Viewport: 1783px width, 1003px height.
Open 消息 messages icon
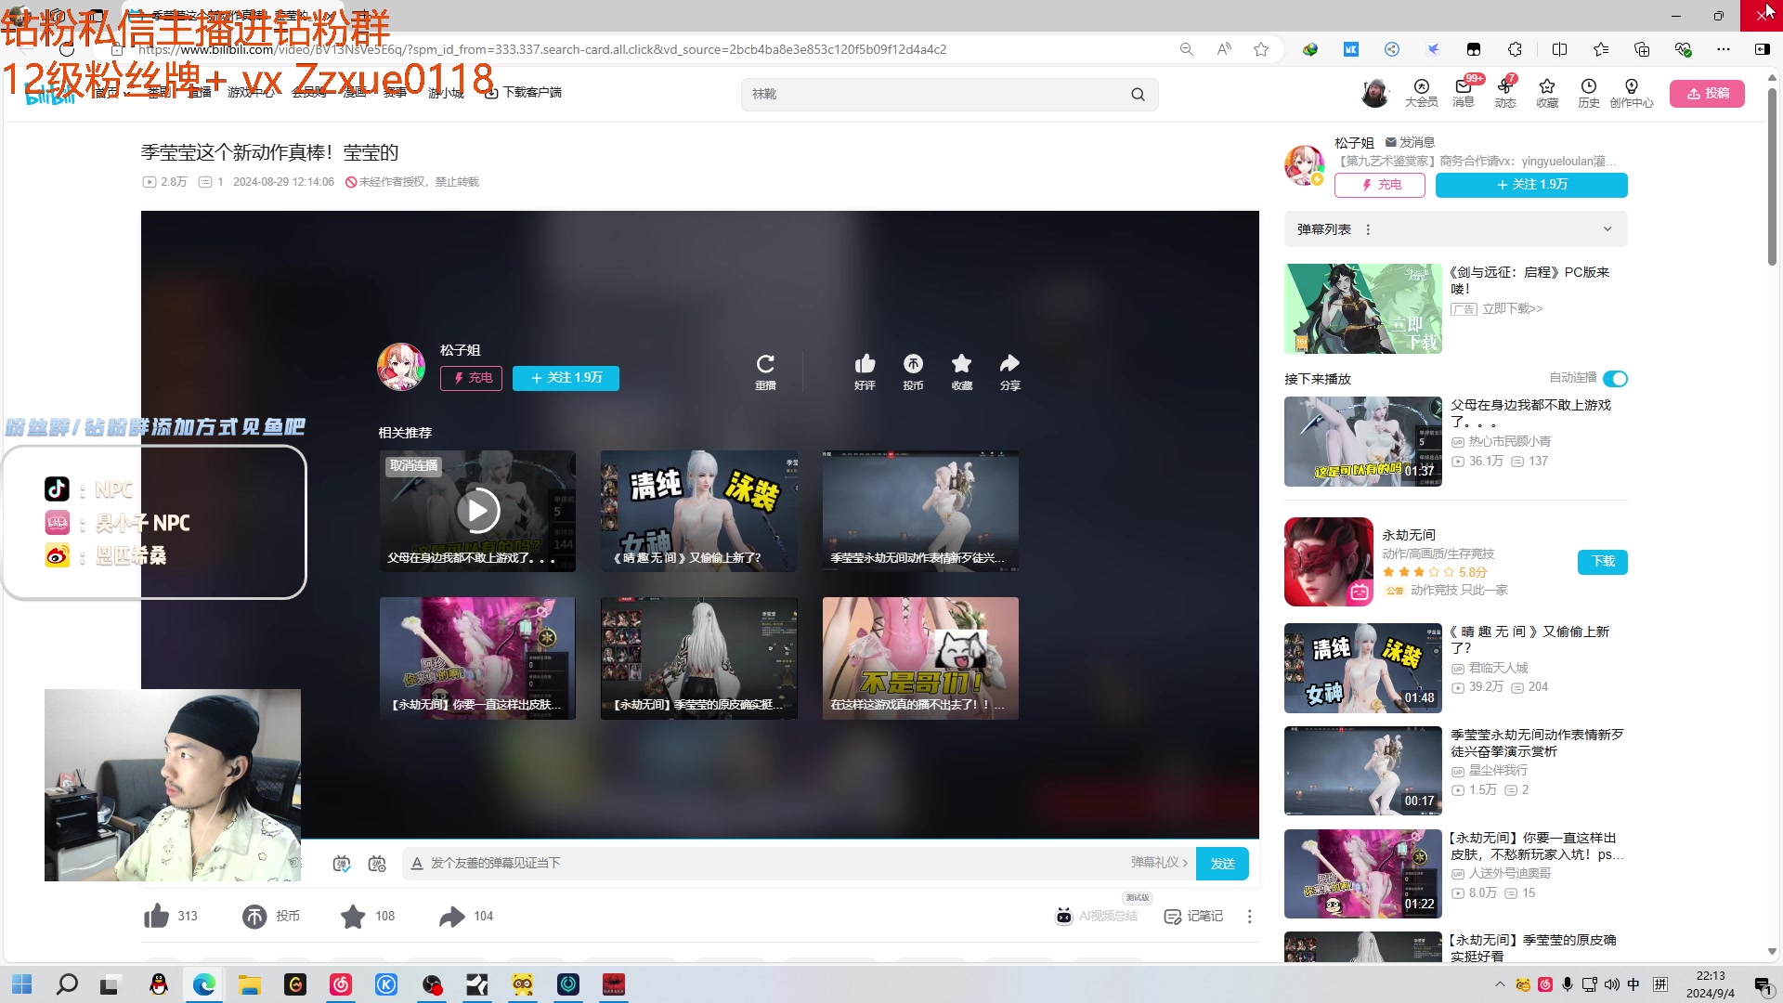click(x=1464, y=93)
